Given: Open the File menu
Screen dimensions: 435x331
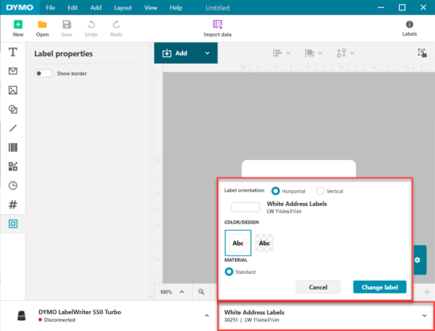Looking at the screenshot, I should 50,8.
